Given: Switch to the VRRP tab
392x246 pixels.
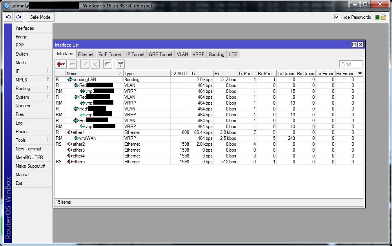Looking at the screenshot, I should (198, 54).
